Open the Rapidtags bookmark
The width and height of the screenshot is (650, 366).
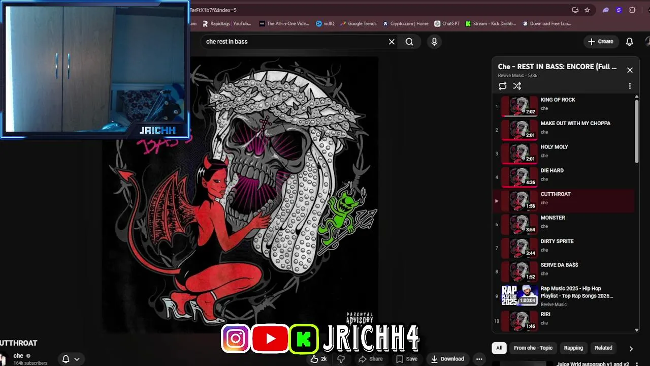click(x=226, y=23)
